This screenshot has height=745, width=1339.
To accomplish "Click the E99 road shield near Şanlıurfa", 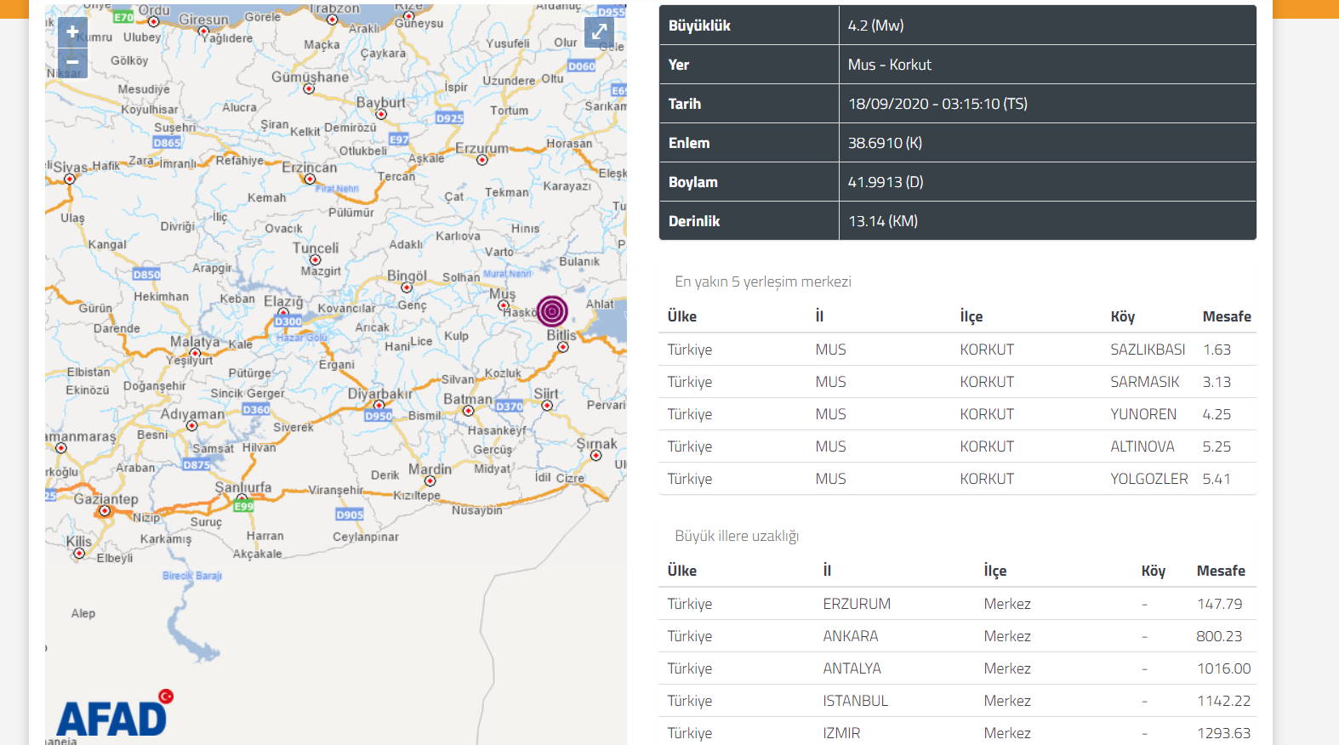I will pyautogui.click(x=243, y=506).
